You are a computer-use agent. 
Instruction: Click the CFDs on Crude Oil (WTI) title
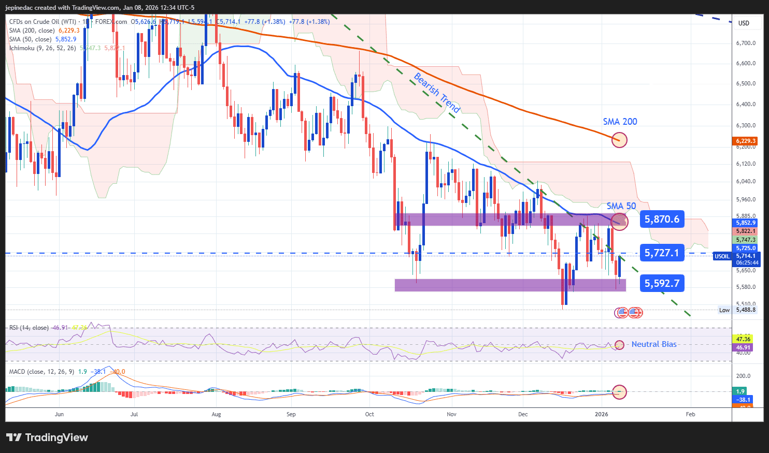[42, 22]
